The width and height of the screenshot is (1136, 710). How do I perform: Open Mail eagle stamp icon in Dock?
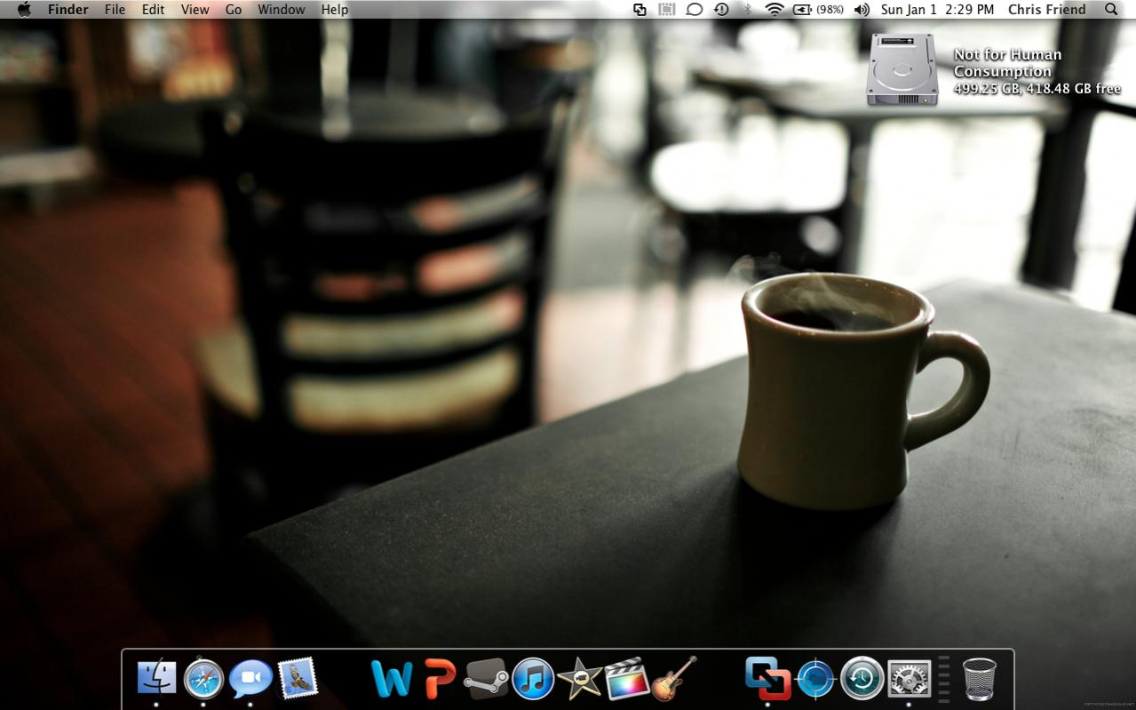coord(298,679)
